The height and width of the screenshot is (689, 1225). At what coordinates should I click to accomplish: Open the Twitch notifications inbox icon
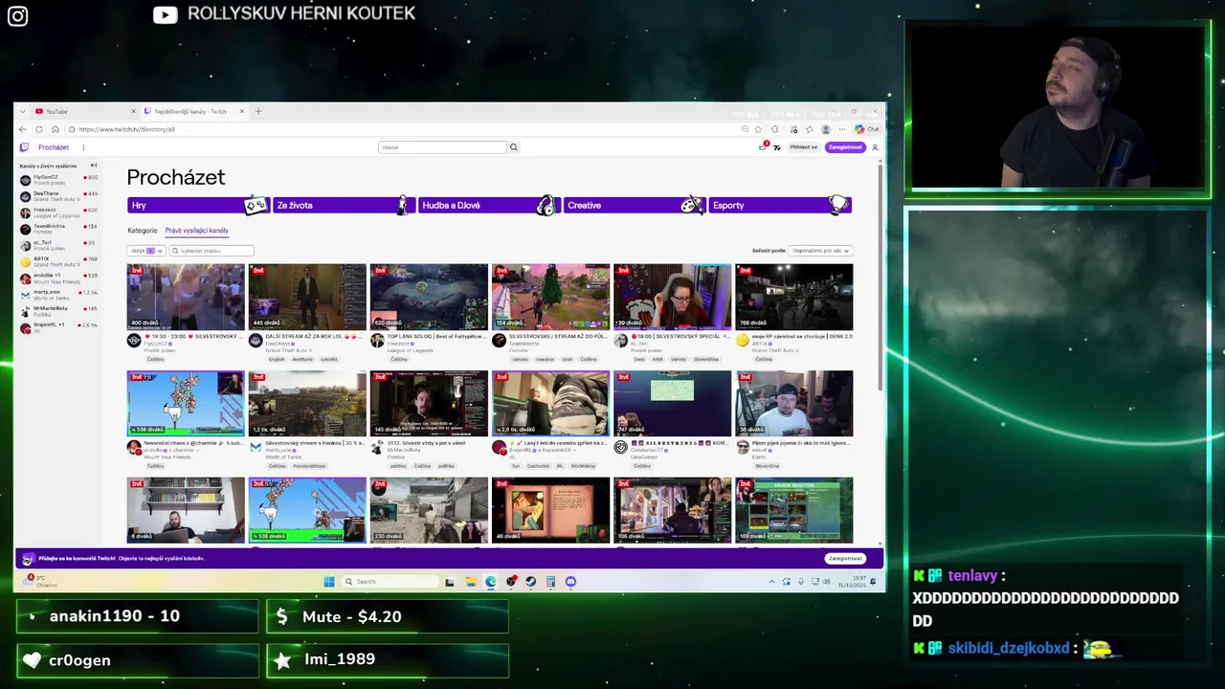763,147
